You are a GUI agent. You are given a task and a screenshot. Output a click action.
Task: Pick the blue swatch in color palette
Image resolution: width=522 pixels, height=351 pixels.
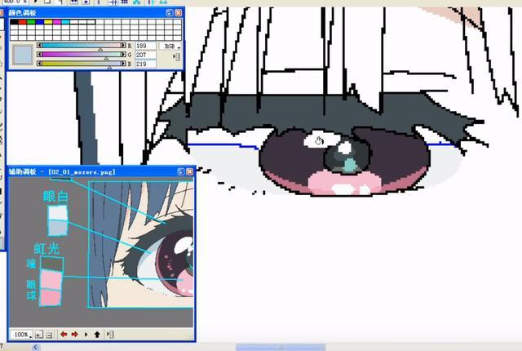40,22
